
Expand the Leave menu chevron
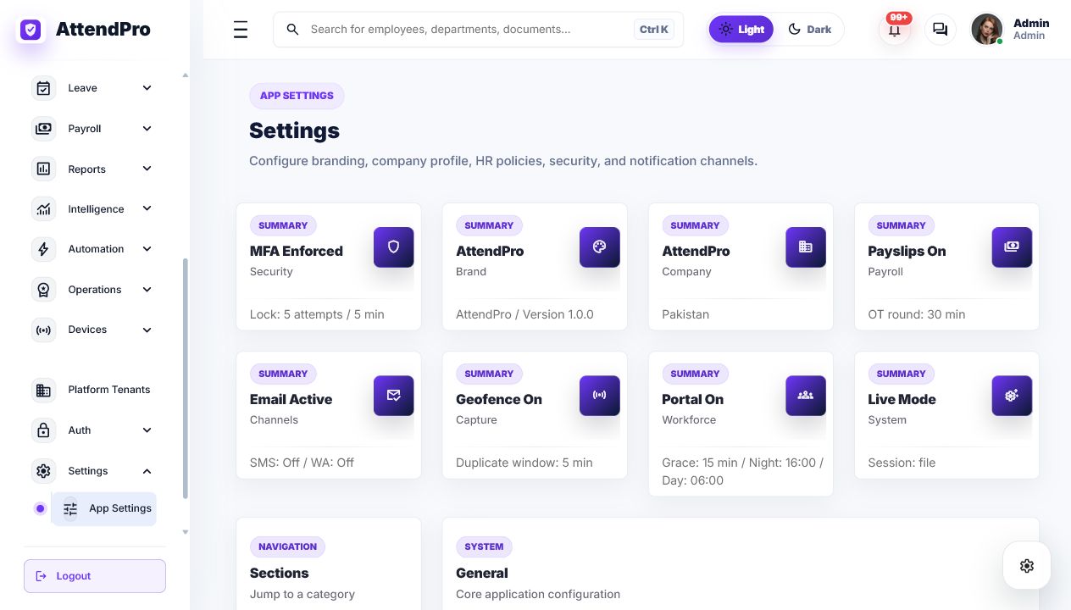[147, 88]
